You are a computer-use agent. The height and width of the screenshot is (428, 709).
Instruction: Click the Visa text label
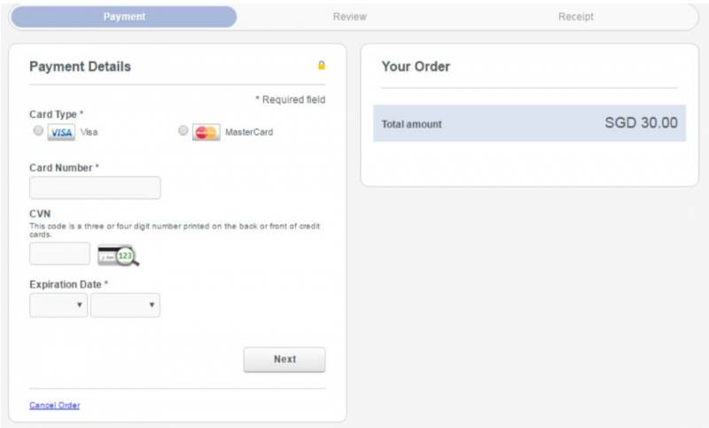[90, 132]
